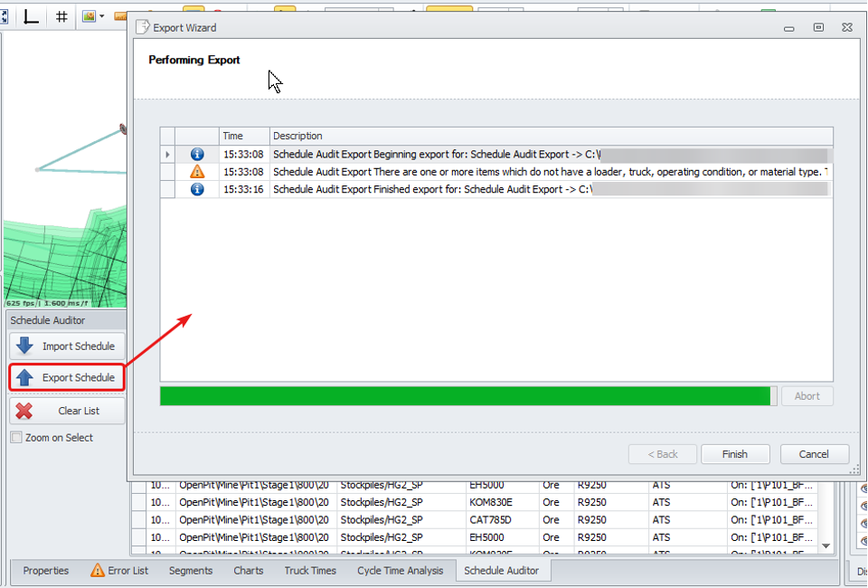Click the axis corner icon in the toolbar
The height and width of the screenshot is (588, 868).
point(31,16)
